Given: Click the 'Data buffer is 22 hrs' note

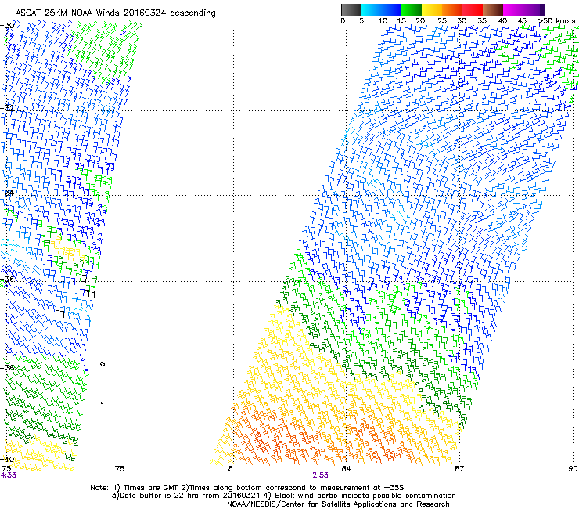Looking at the screenshot, I should (157, 496).
